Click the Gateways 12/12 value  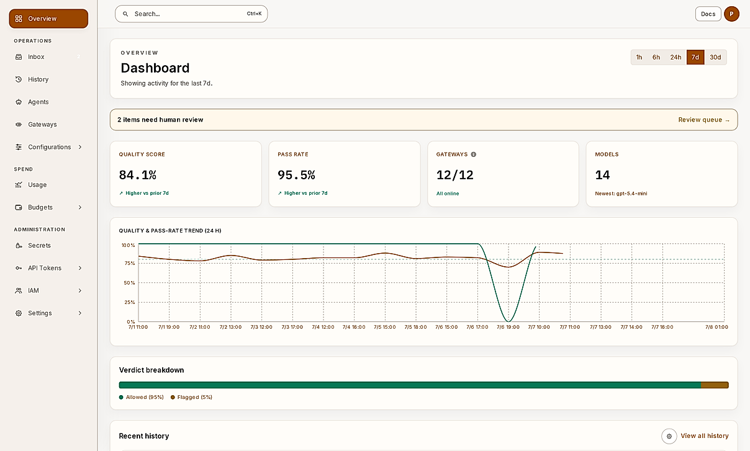(455, 175)
